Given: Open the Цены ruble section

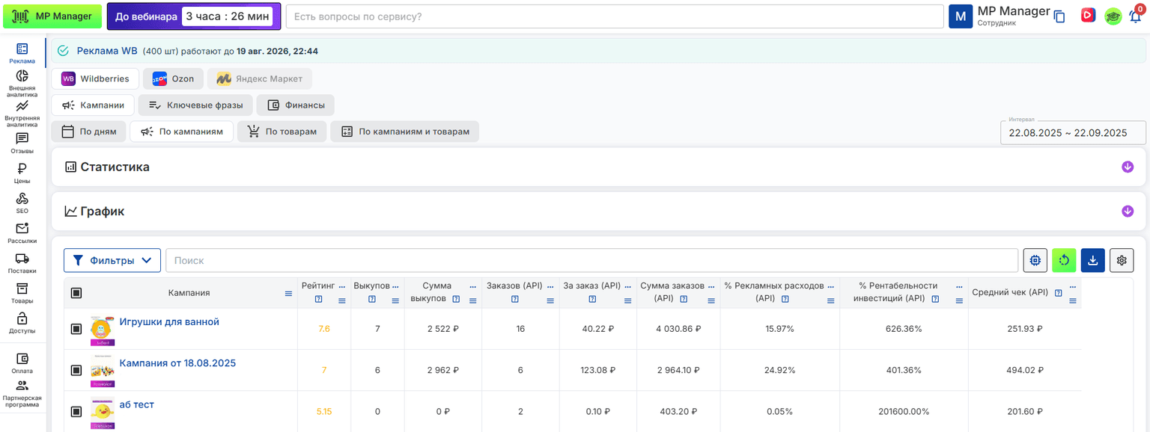Looking at the screenshot, I should [x=22, y=173].
